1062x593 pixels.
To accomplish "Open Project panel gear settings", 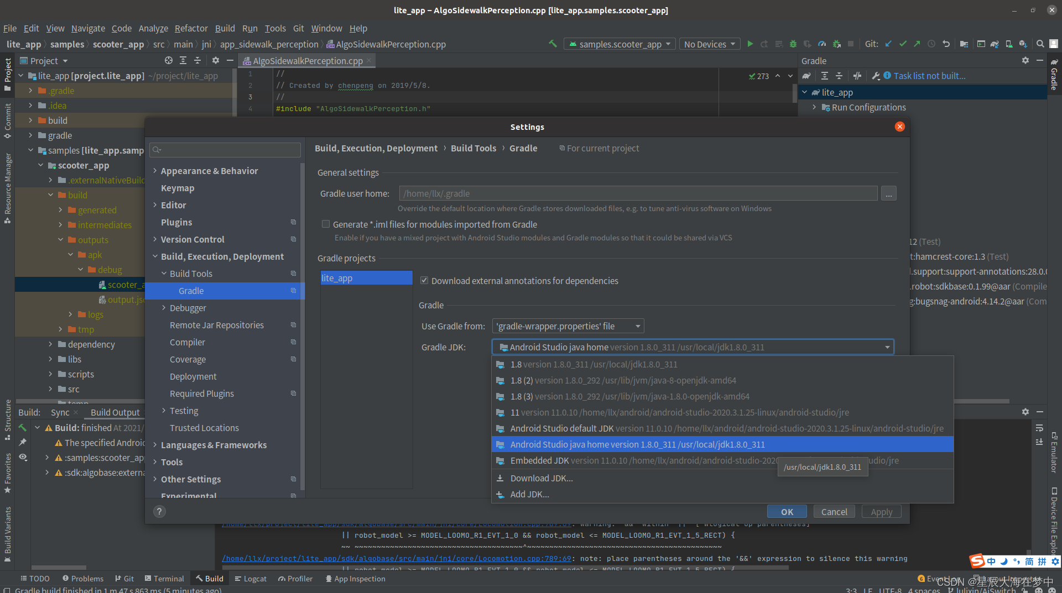I will point(216,60).
